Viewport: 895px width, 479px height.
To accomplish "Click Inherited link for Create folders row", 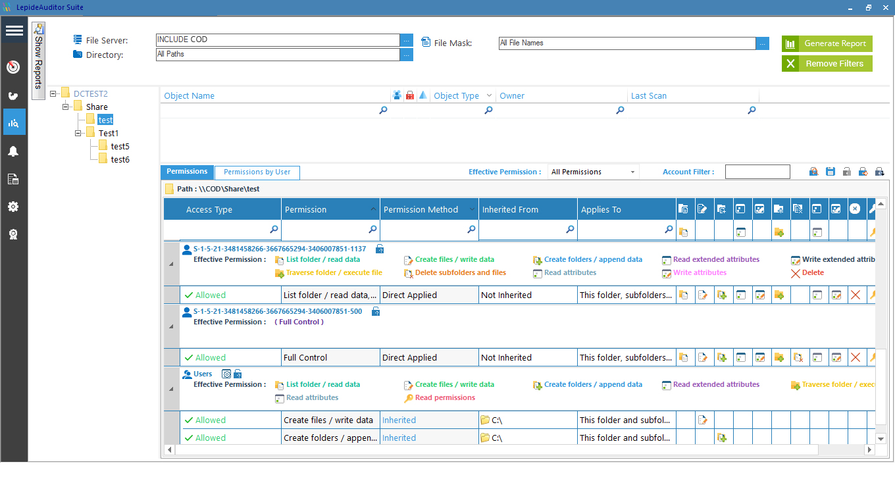I will (x=399, y=438).
